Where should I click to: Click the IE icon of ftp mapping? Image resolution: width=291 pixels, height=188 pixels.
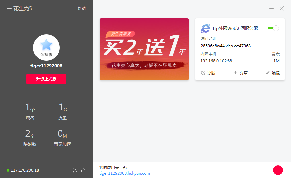click(205, 28)
